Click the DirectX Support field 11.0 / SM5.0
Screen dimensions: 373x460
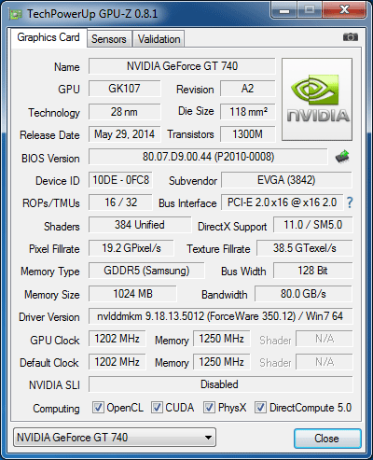point(313,225)
